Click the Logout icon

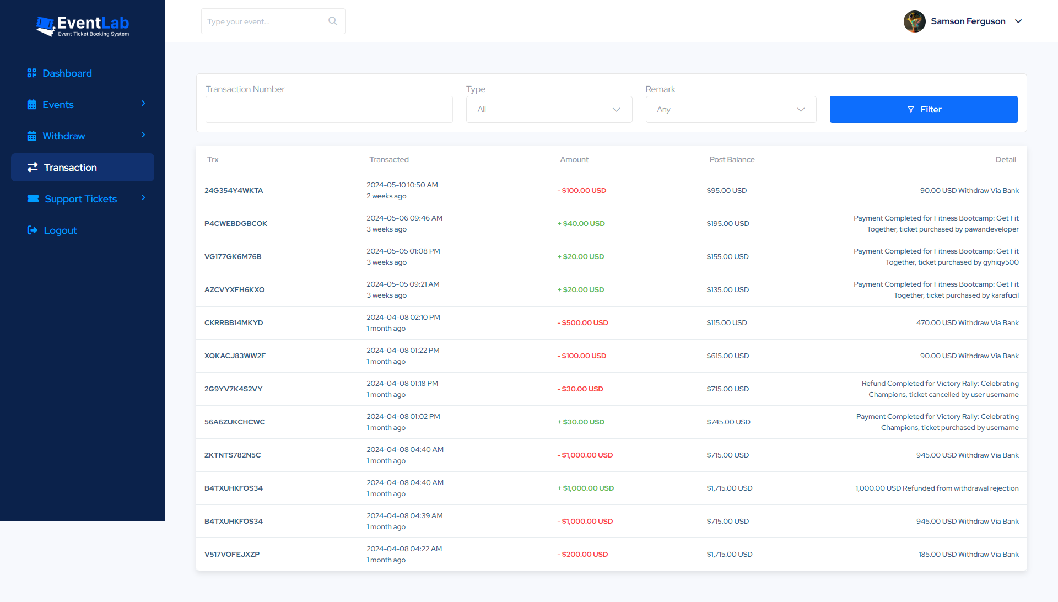[x=33, y=230]
